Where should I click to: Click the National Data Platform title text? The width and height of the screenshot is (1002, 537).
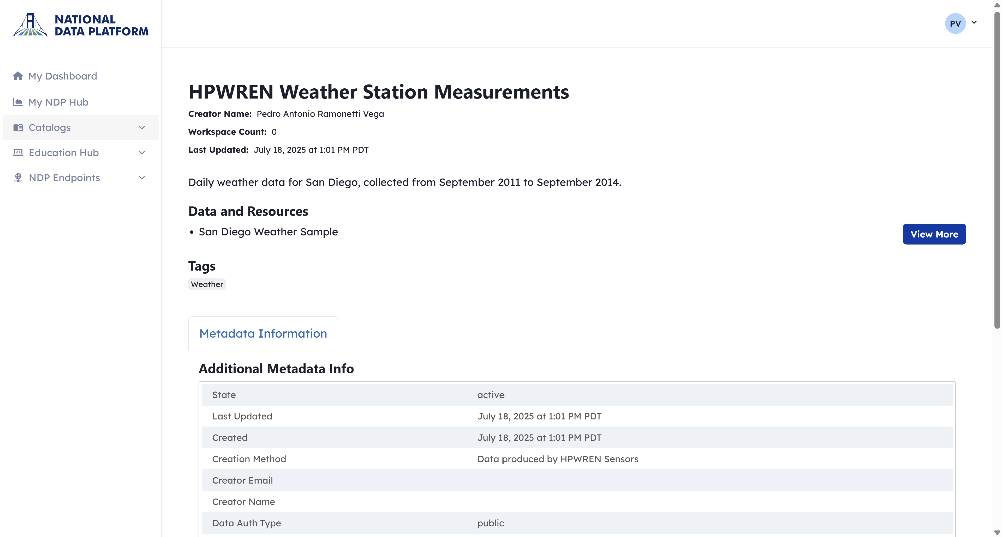click(x=101, y=25)
